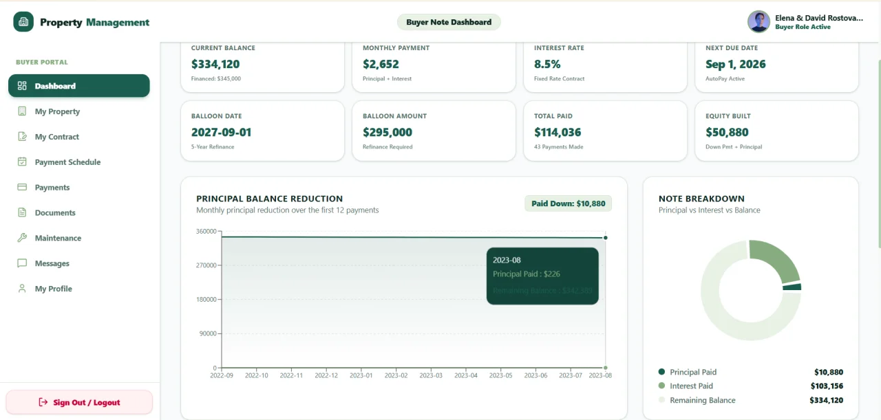
Task: Click the Documents file icon
Action: click(22, 212)
